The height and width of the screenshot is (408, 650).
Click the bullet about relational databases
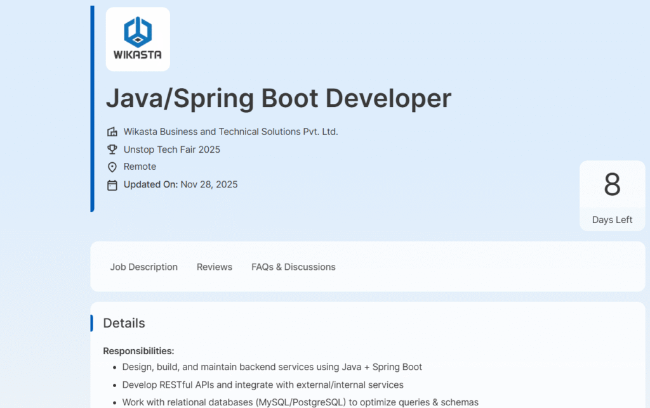point(300,402)
